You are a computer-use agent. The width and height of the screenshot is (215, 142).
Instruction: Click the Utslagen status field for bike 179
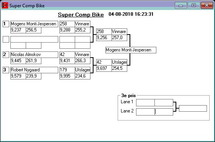[82, 70]
